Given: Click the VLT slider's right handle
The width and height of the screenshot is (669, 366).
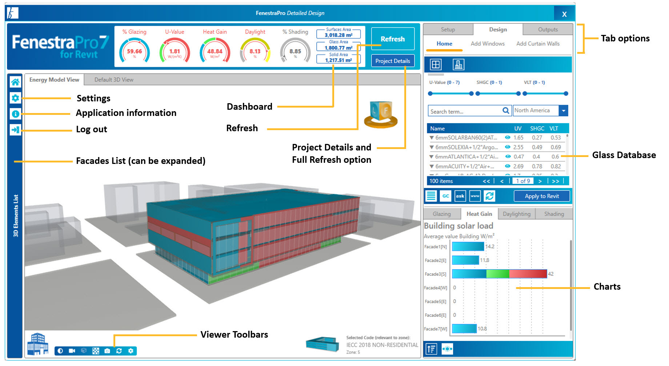Looking at the screenshot, I should point(566,93).
